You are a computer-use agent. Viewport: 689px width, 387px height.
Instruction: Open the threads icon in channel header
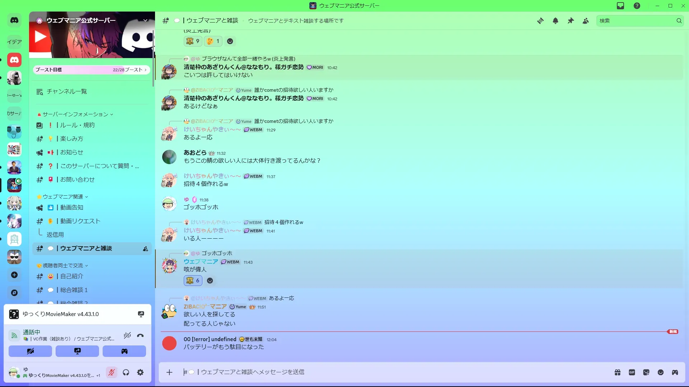540,21
